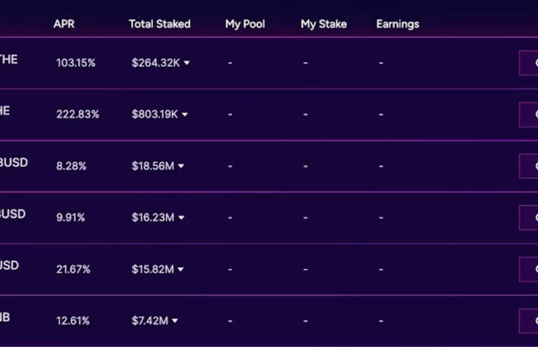Click the action button in the 8.28% APR row
This screenshot has height=347, width=538.
[x=528, y=166]
